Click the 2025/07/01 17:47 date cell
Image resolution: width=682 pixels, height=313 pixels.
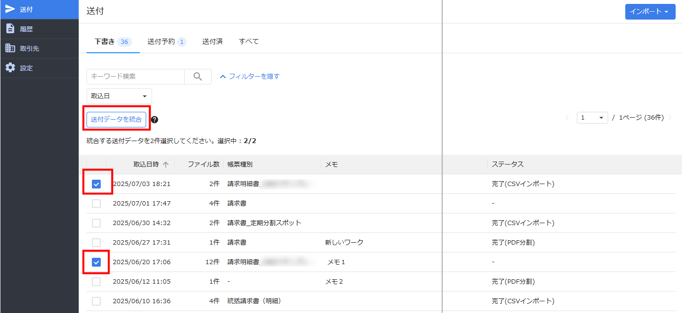coord(142,204)
